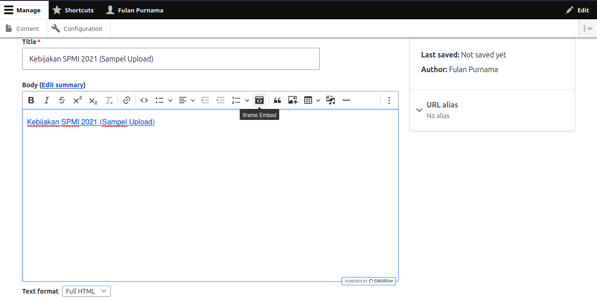Open the Kebijakan SPMI 2021 link in body
The width and height of the screenshot is (597, 300).
(x=91, y=122)
